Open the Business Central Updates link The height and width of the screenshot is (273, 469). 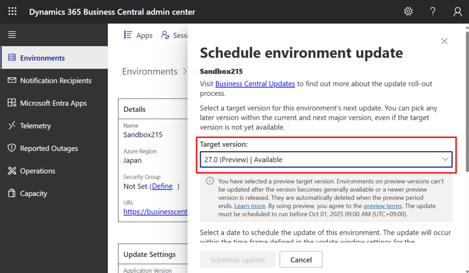255,84
